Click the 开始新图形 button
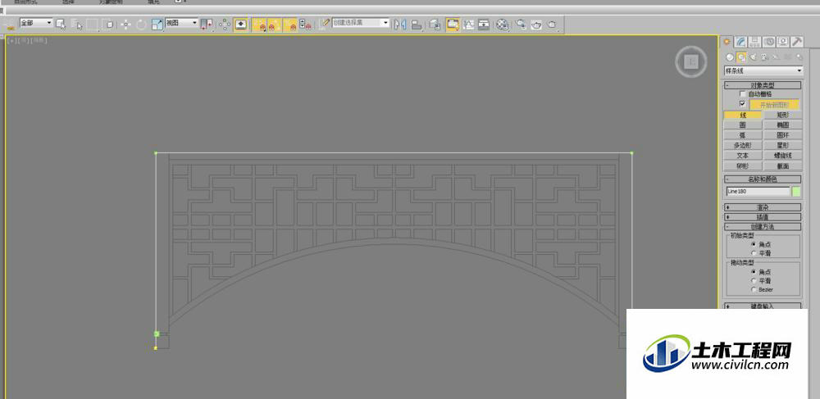This screenshot has height=399, width=820. pyautogui.click(x=774, y=104)
